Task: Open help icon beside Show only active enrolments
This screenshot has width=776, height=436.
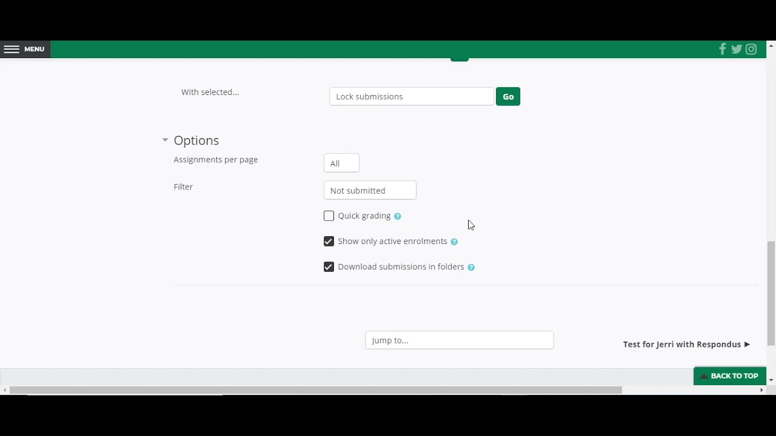Action: (454, 242)
